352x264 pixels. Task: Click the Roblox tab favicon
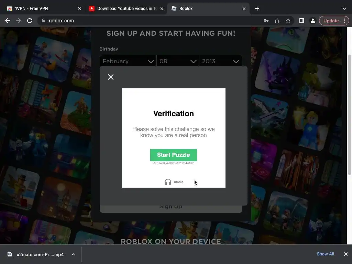tap(174, 9)
